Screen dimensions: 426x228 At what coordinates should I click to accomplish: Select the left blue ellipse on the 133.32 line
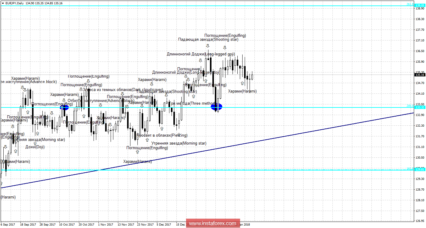coord(64,107)
